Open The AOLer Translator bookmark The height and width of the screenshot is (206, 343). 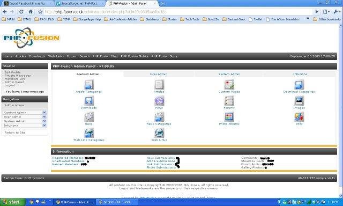(282, 19)
